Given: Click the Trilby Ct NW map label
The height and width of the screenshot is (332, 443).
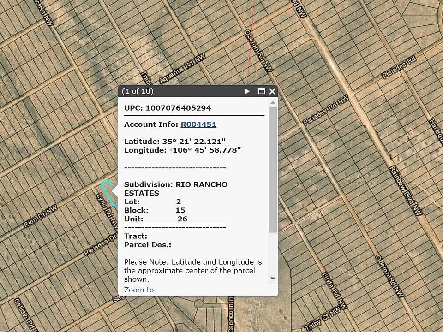Looking at the screenshot, I should [x=323, y=319].
